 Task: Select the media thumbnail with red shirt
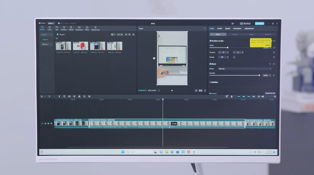[80, 46]
